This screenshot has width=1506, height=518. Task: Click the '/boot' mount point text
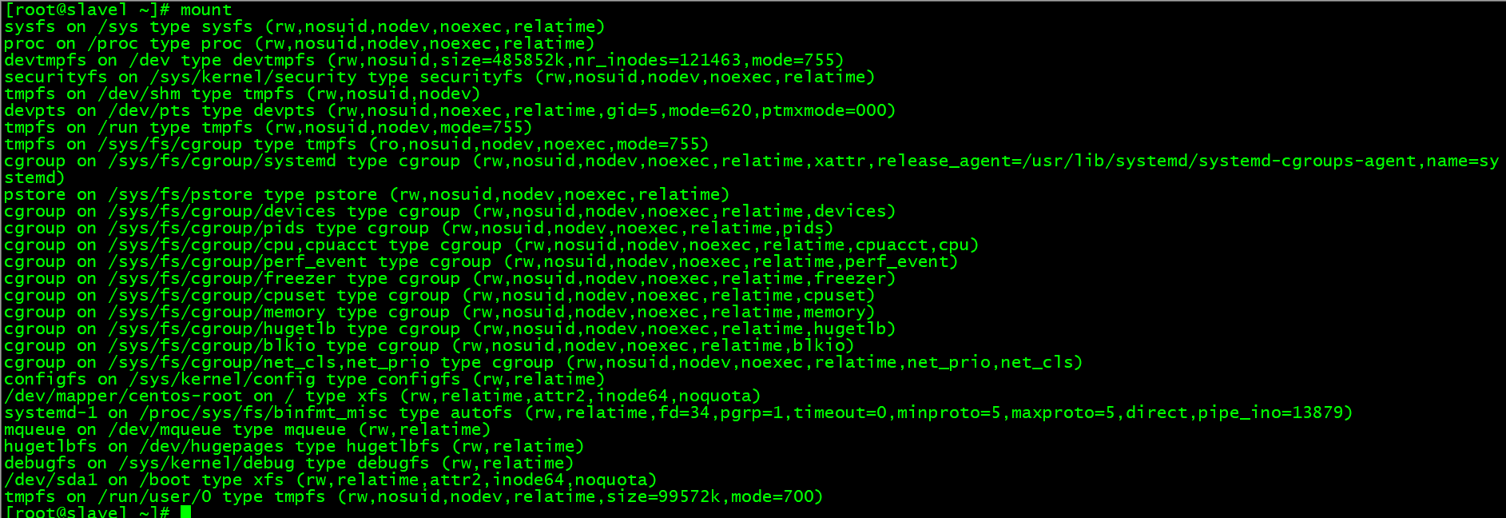click(165, 480)
